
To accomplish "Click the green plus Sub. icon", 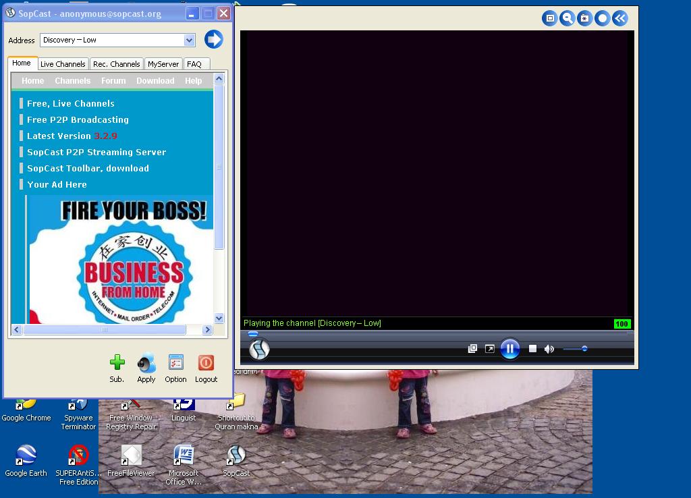I will tap(117, 362).
